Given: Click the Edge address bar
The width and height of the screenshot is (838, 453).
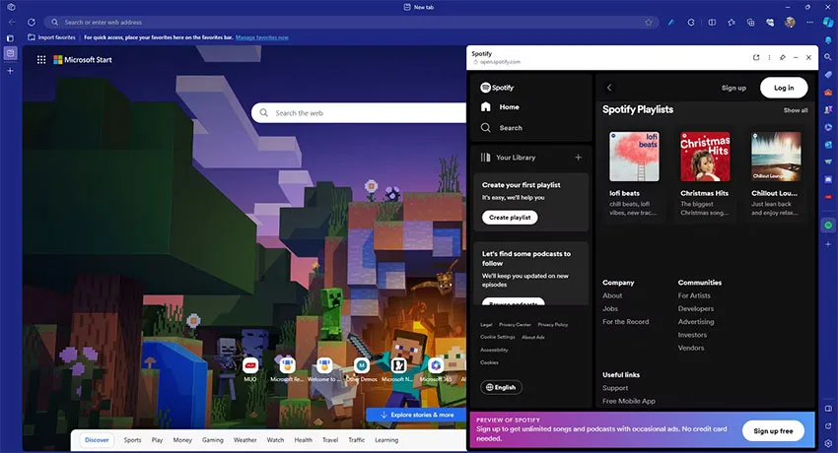Looking at the screenshot, I should coord(350,22).
